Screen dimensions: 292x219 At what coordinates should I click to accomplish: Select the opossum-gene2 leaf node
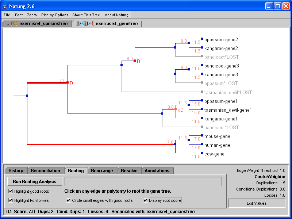pos(202,39)
